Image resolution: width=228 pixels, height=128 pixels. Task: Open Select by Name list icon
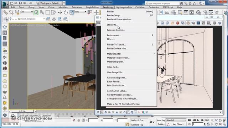click(x=42, y=12)
